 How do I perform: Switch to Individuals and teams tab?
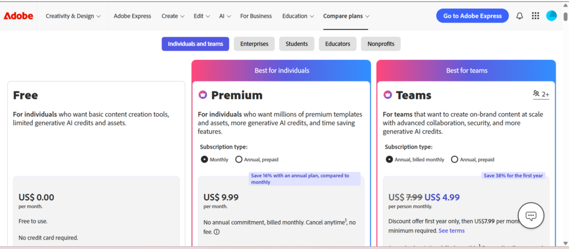pos(195,44)
